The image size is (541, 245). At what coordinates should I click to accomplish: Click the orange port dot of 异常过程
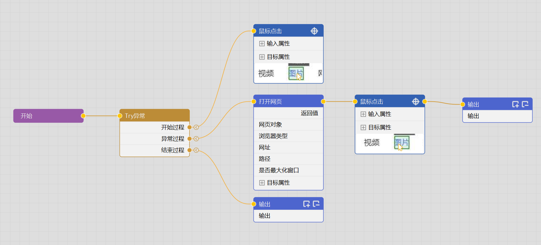point(190,139)
